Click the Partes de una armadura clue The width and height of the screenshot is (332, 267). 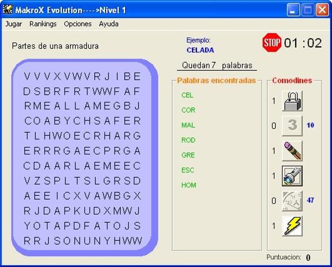click(x=55, y=46)
